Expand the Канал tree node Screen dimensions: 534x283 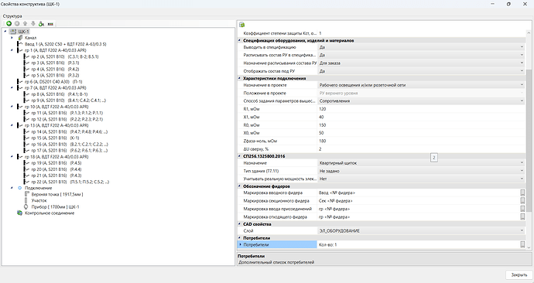tap(12, 38)
